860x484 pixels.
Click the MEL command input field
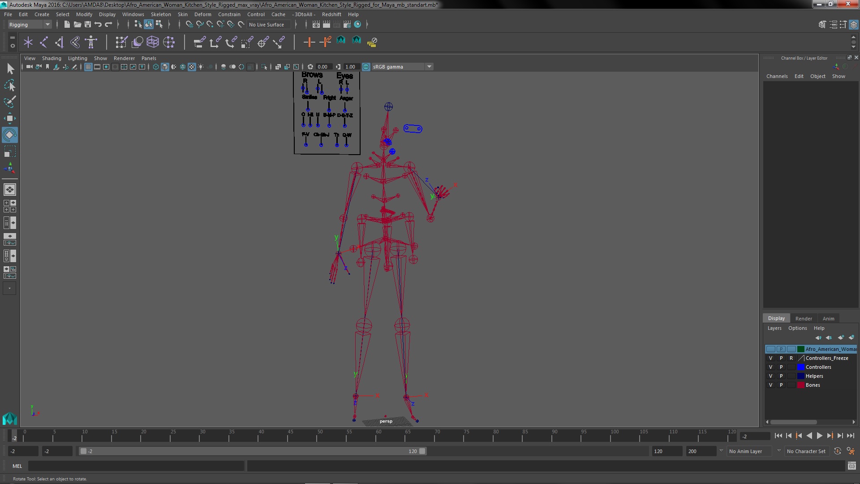click(x=136, y=466)
